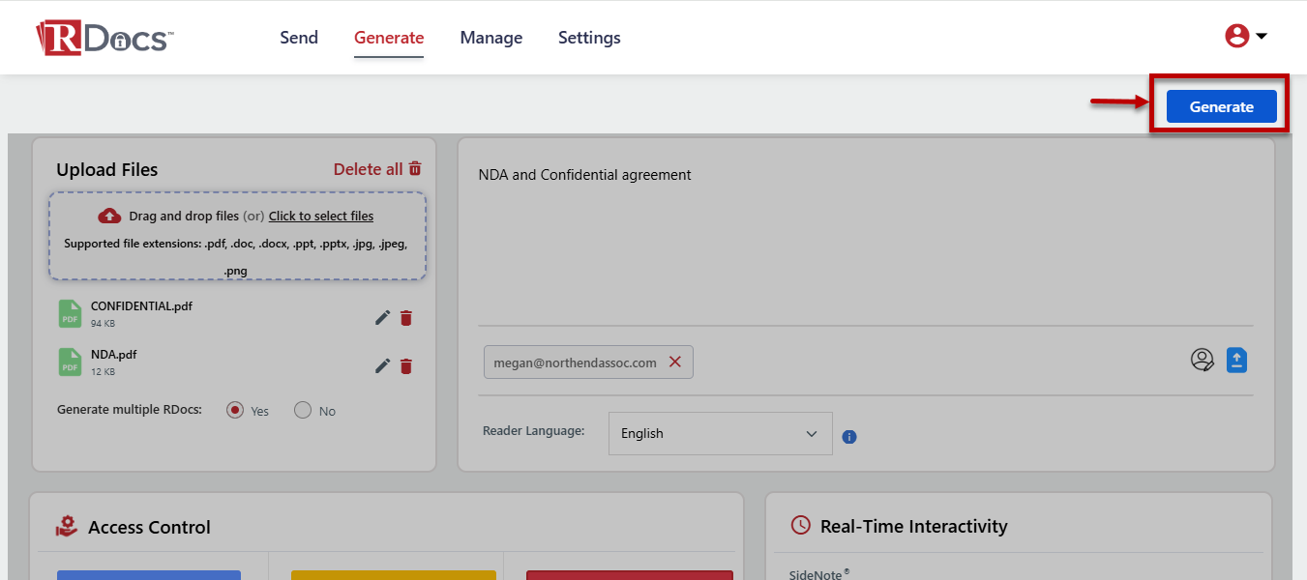Open the Send tab

point(299,38)
